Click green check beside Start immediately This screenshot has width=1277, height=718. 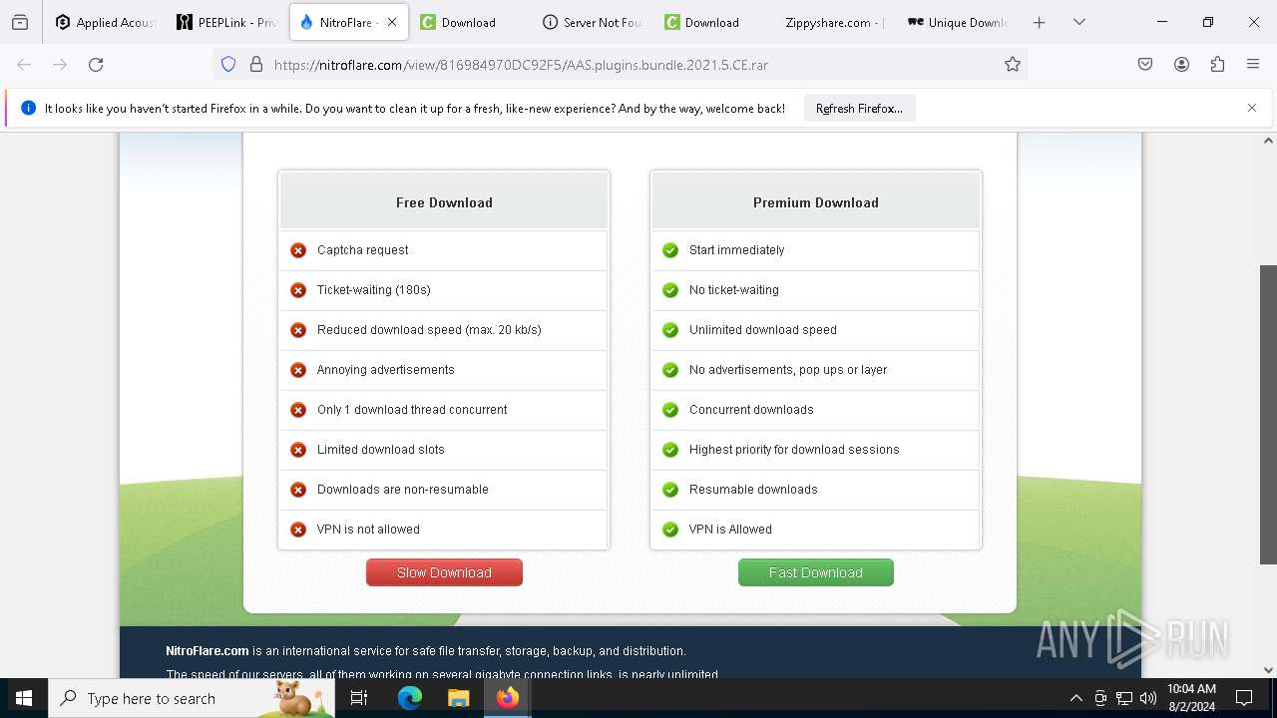tap(670, 250)
